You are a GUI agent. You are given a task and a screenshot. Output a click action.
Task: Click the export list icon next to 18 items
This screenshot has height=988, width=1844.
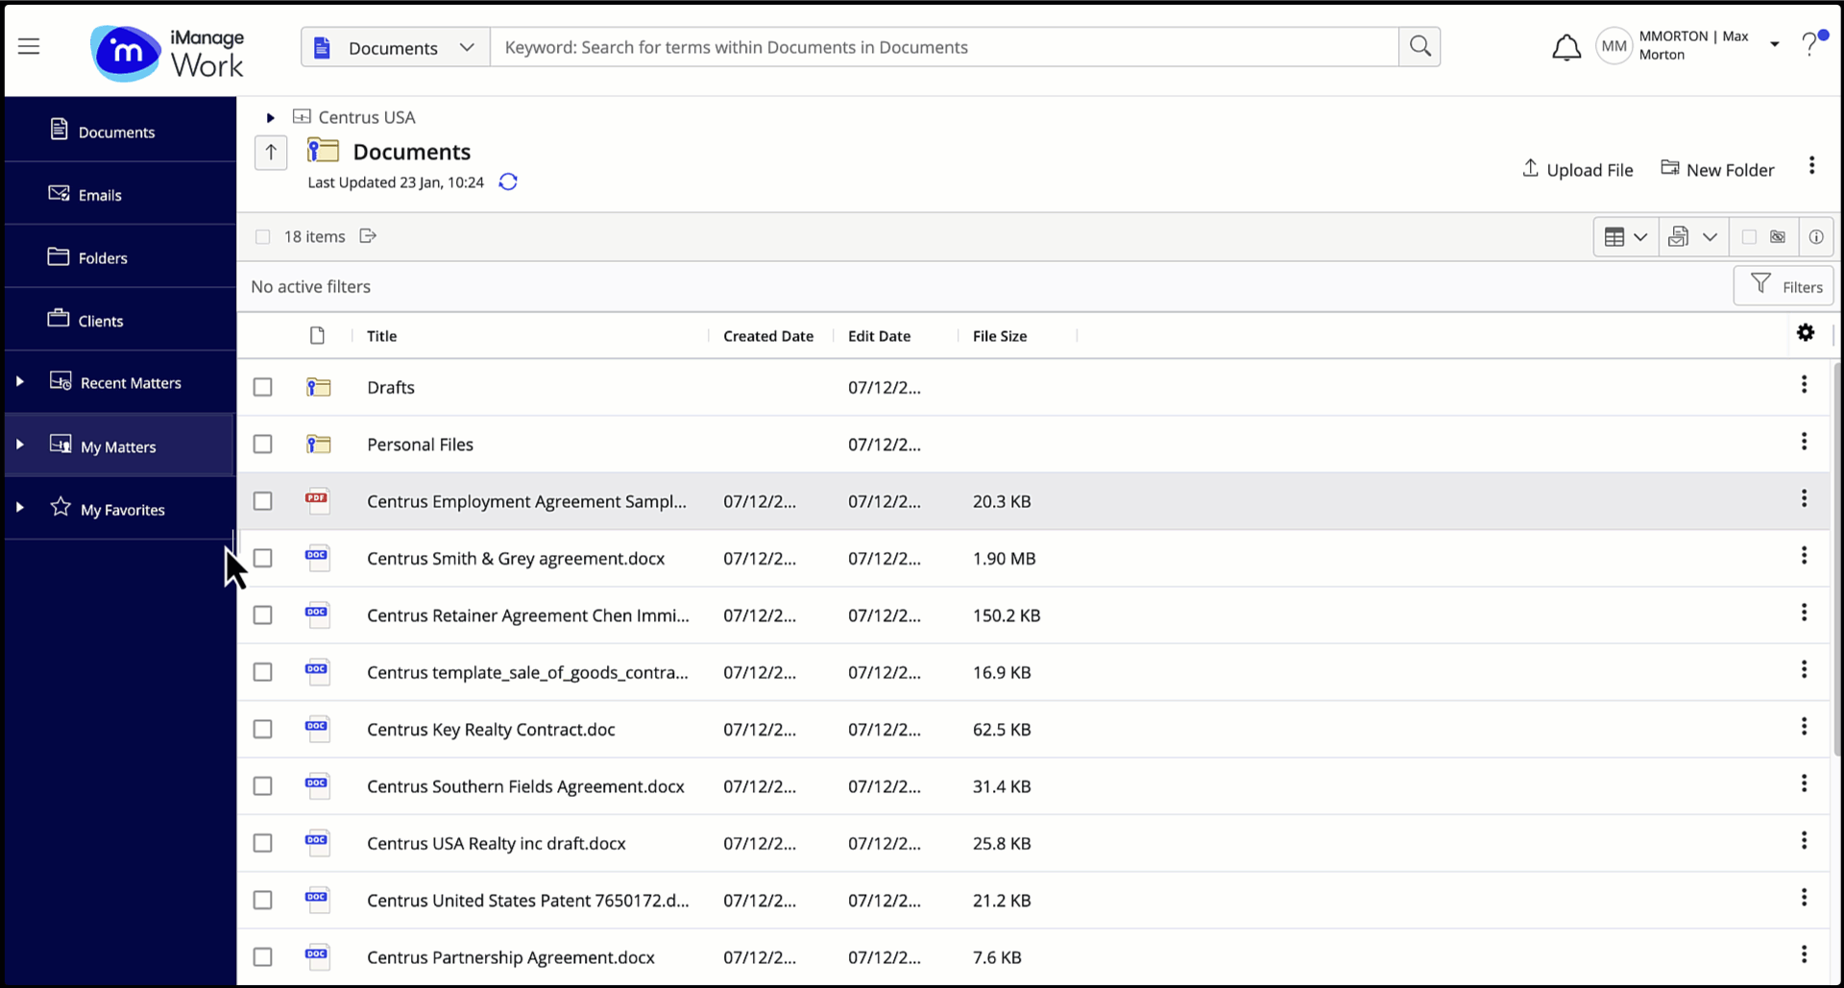[x=368, y=235]
